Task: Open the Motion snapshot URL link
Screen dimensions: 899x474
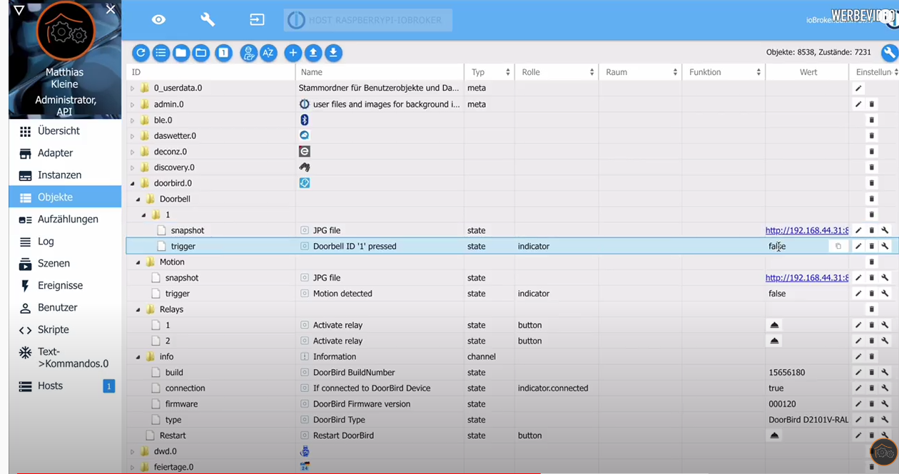Action: tap(807, 278)
